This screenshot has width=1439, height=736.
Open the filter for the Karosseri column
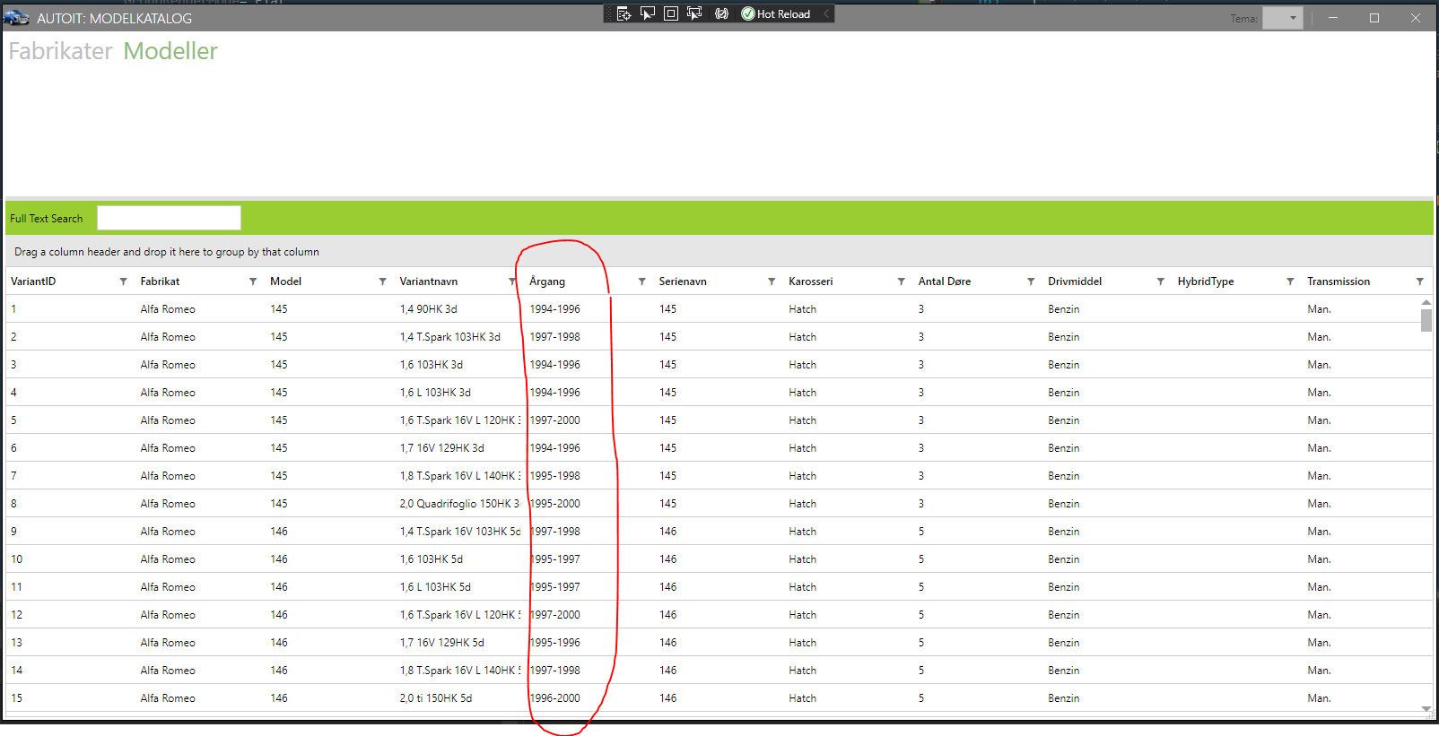(901, 281)
